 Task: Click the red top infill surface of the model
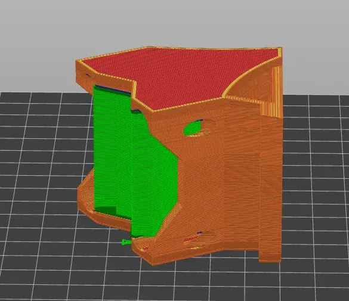[180, 78]
